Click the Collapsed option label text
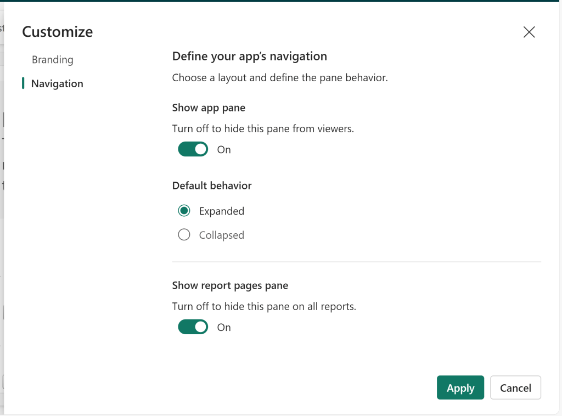 pos(222,235)
